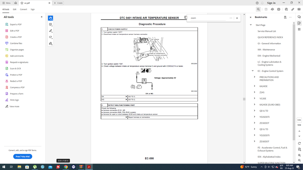This screenshot has width=303, height=170.
Task: Open the Add comments tool
Action: [14, 56]
